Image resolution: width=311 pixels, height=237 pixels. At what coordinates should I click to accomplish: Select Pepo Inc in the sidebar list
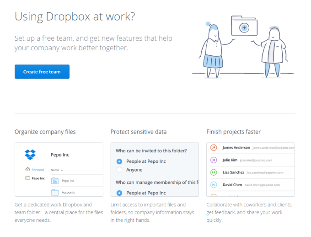click(x=38, y=178)
